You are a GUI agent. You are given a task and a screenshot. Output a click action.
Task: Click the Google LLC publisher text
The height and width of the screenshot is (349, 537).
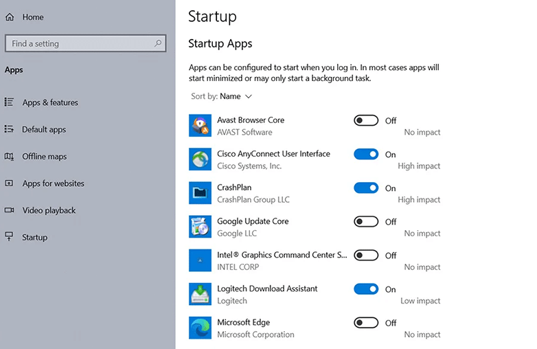pyautogui.click(x=237, y=234)
